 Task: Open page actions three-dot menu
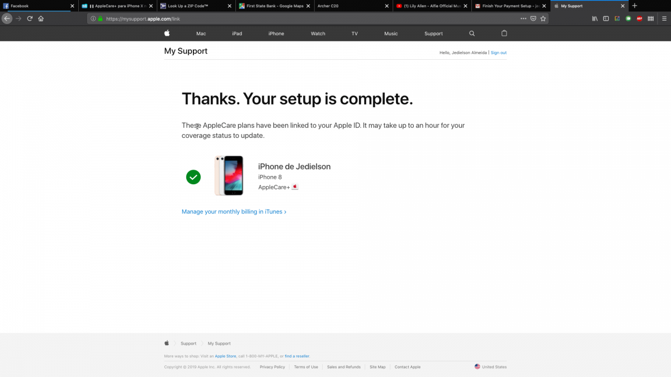coord(523,18)
